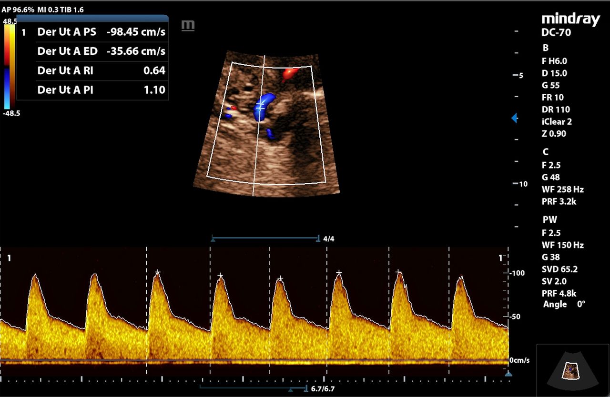
Task: Click the Mindray logo at top right
Action: [571, 20]
